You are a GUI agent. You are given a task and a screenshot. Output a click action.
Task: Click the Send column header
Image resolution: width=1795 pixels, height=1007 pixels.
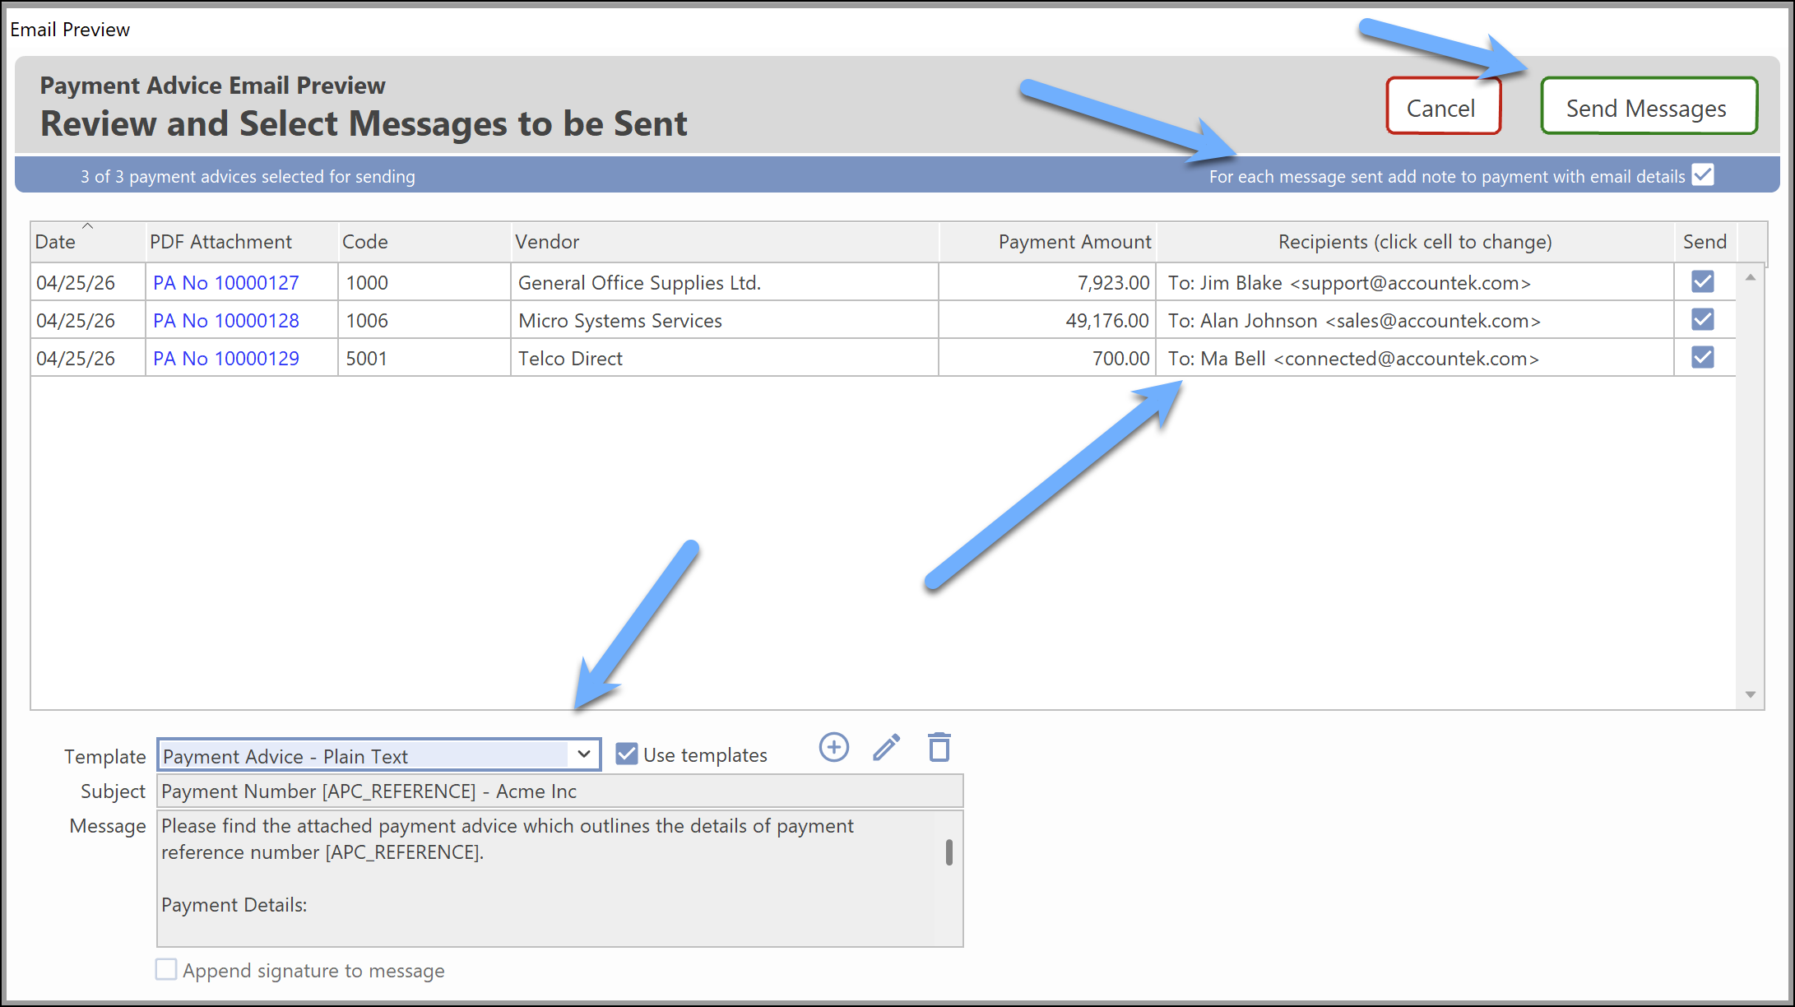coord(1705,242)
